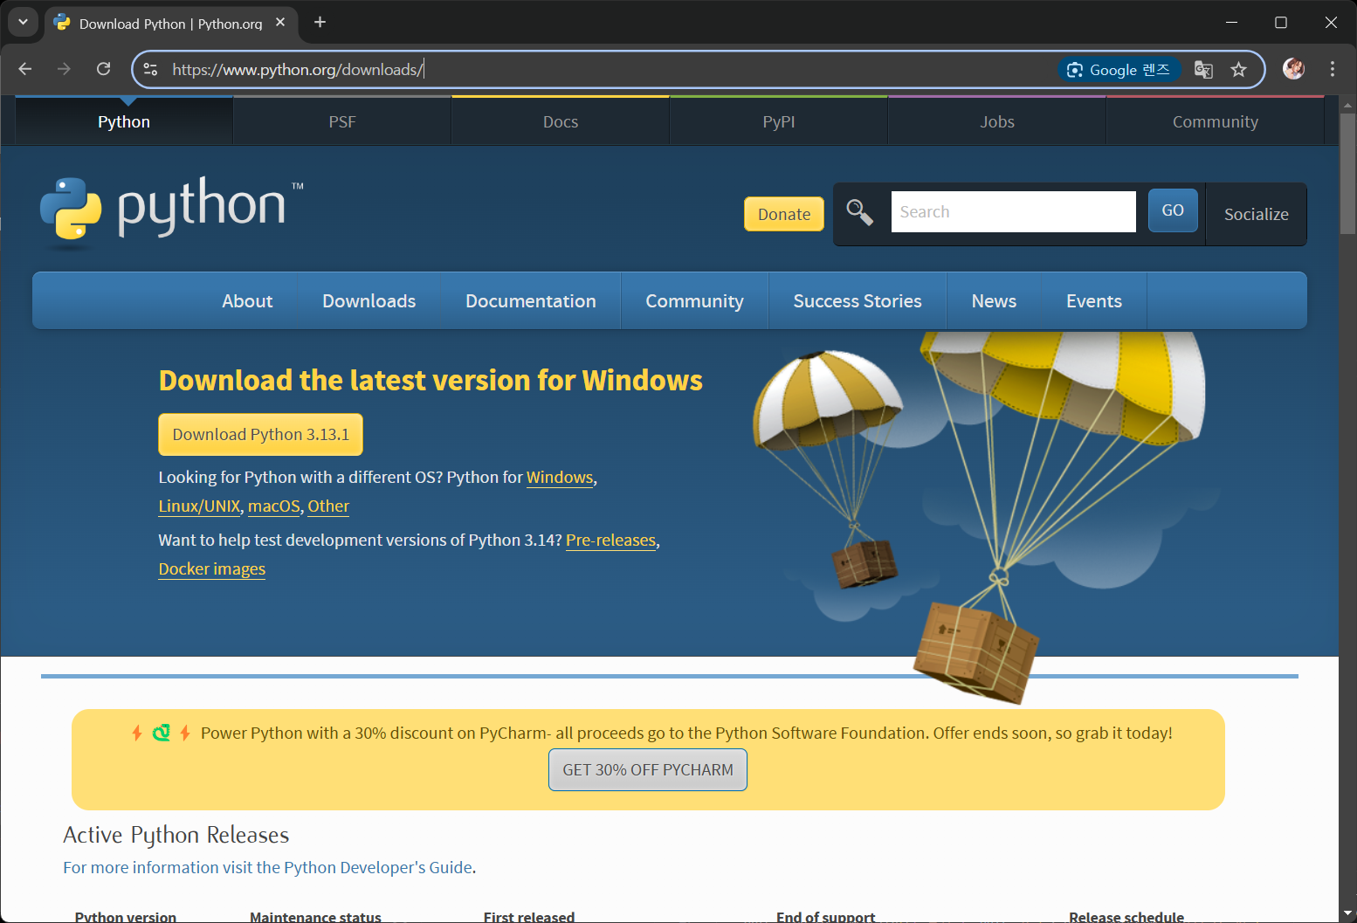Image resolution: width=1357 pixels, height=923 pixels.
Task: Open the top-bar Community tab
Action: point(1216,121)
